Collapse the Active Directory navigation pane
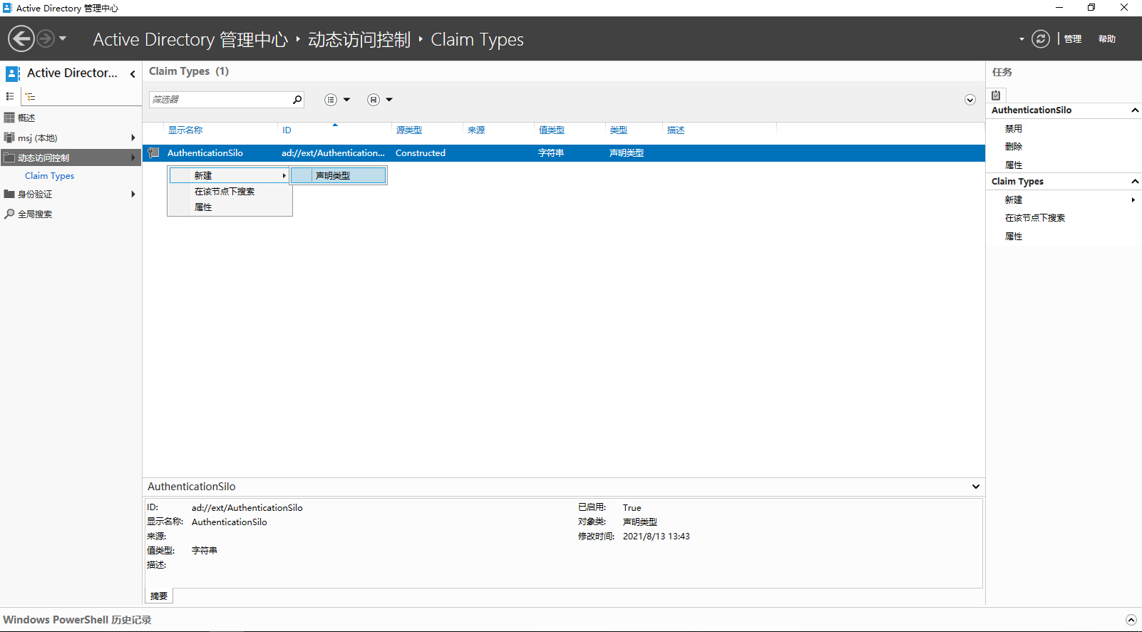Screen dimensions: 1142x632 tap(133, 73)
